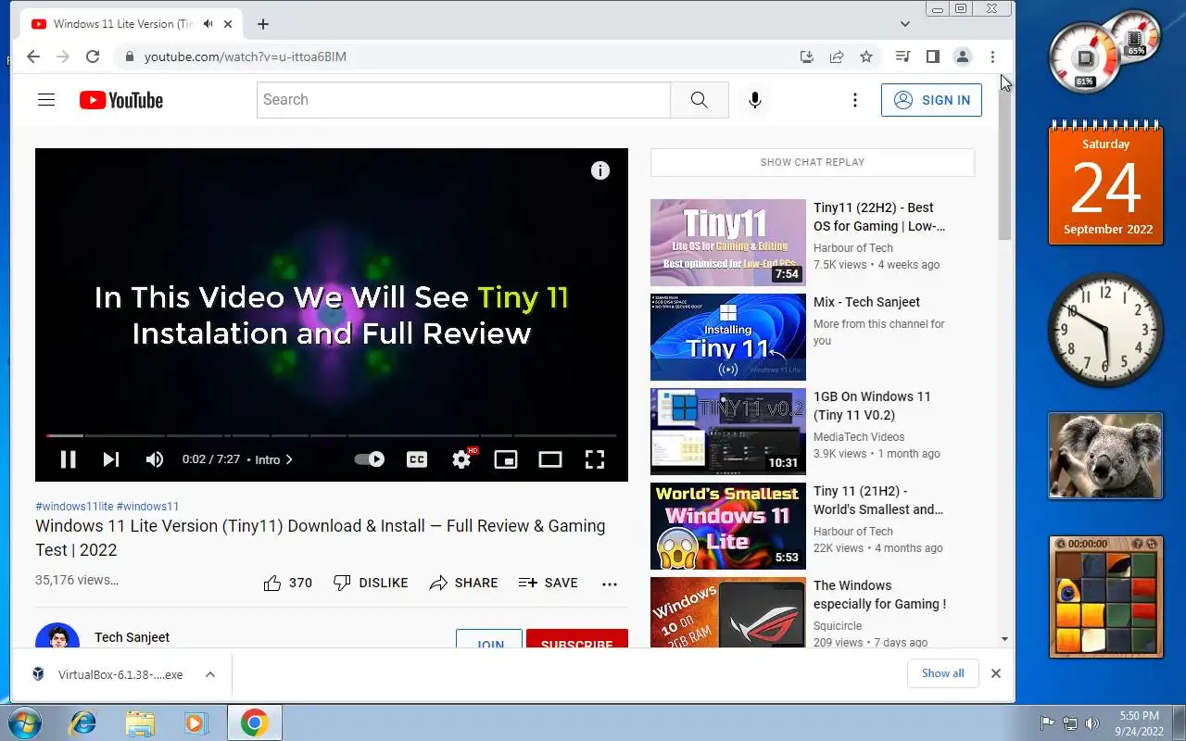This screenshot has height=741, width=1186.
Task: Open the #windows11lite hashtag
Action: pyautogui.click(x=74, y=507)
